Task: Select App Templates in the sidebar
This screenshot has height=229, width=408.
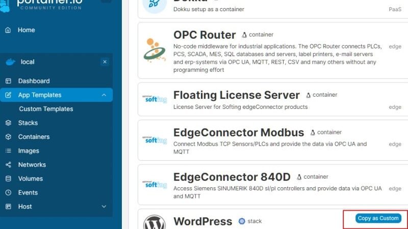Action: coord(56,95)
